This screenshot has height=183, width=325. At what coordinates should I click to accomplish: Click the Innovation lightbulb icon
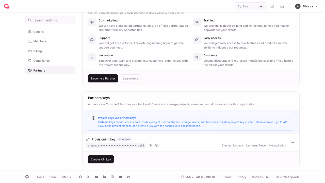click(92, 57)
